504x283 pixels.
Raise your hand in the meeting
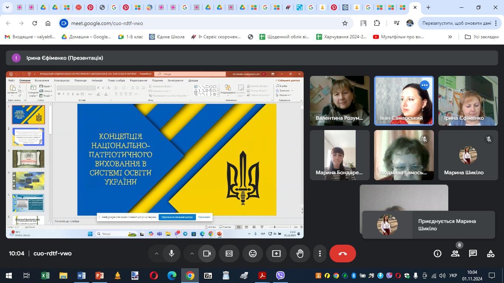[x=300, y=254]
